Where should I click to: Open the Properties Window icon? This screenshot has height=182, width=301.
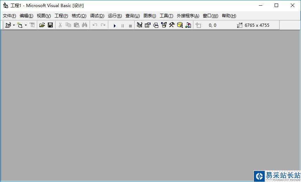click(148, 25)
